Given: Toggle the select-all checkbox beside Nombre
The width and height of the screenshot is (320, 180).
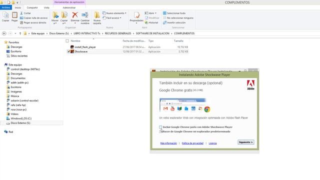Looking at the screenshot, I should (x=67, y=41).
